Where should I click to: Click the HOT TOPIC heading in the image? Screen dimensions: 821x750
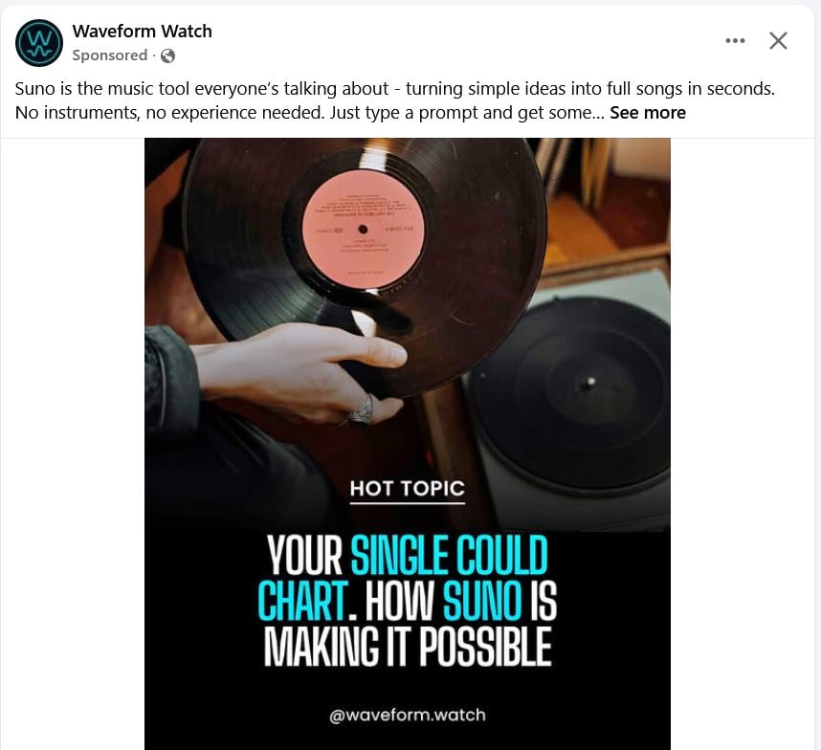click(x=408, y=490)
